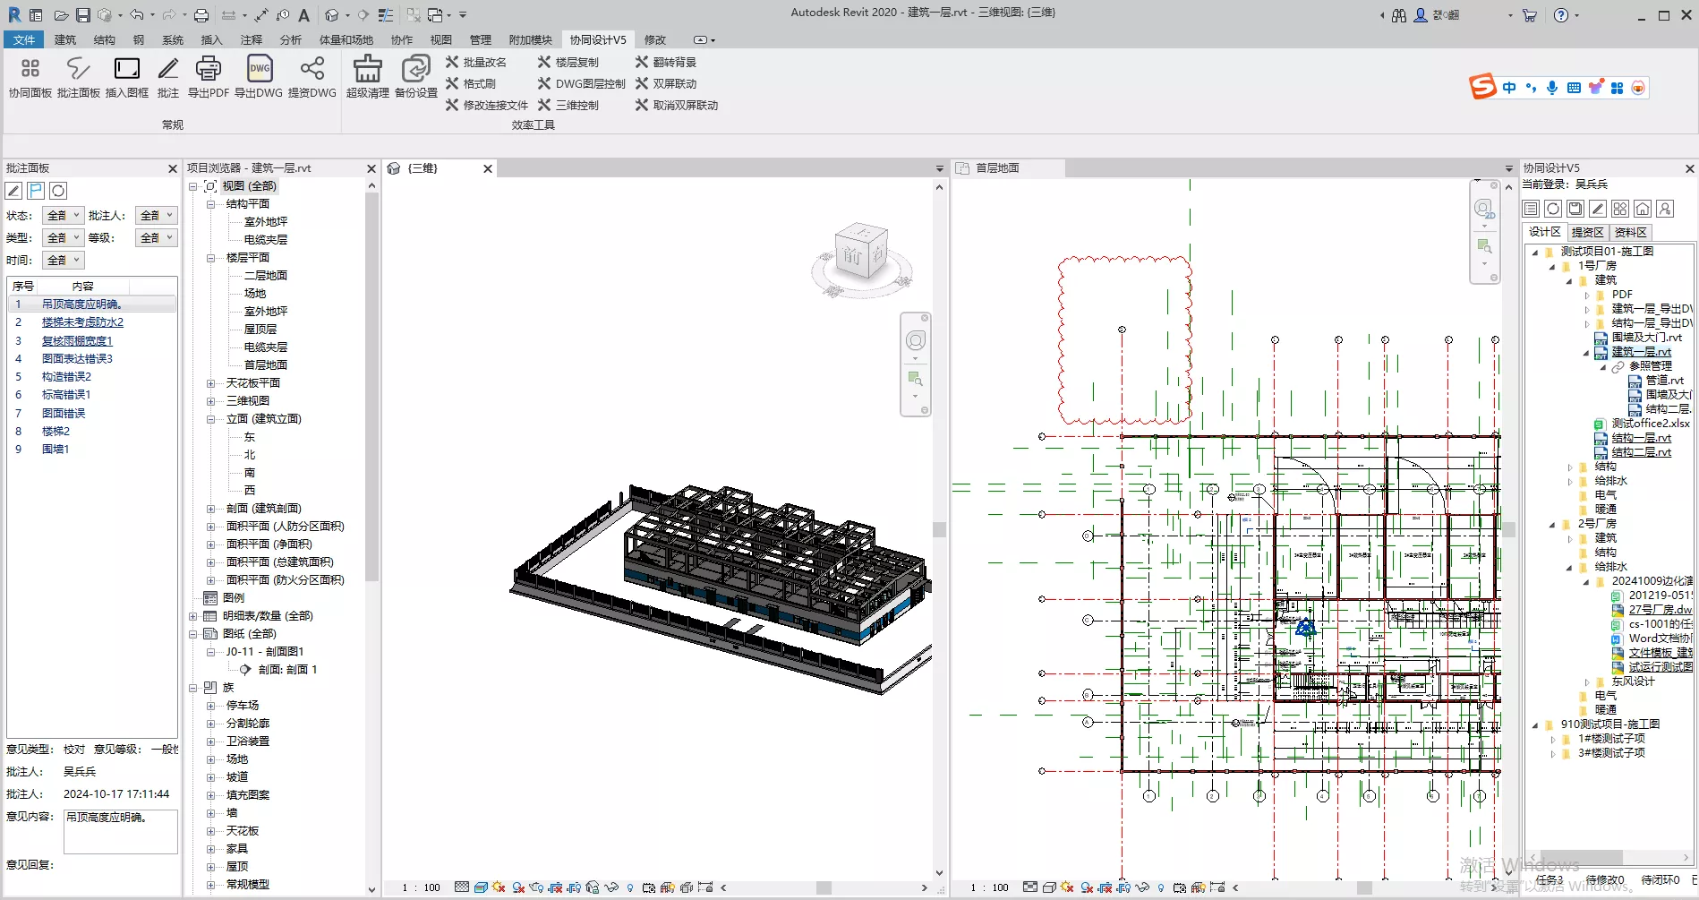Open the 状态 dropdown in 批注面板
Image resolution: width=1699 pixels, height=900 pixels.
64,215
